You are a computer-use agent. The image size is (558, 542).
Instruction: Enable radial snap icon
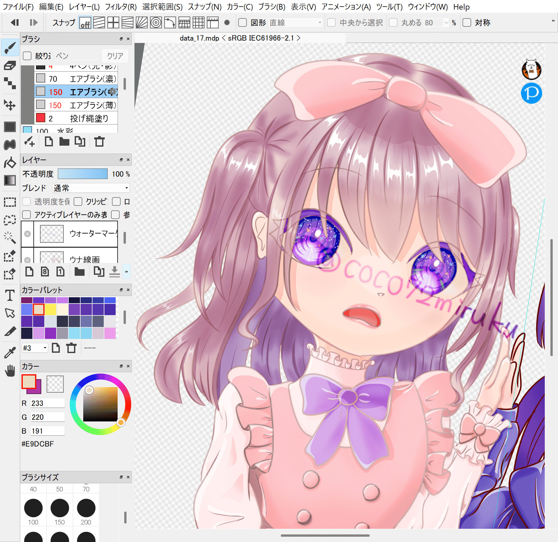tap(142, 23)
